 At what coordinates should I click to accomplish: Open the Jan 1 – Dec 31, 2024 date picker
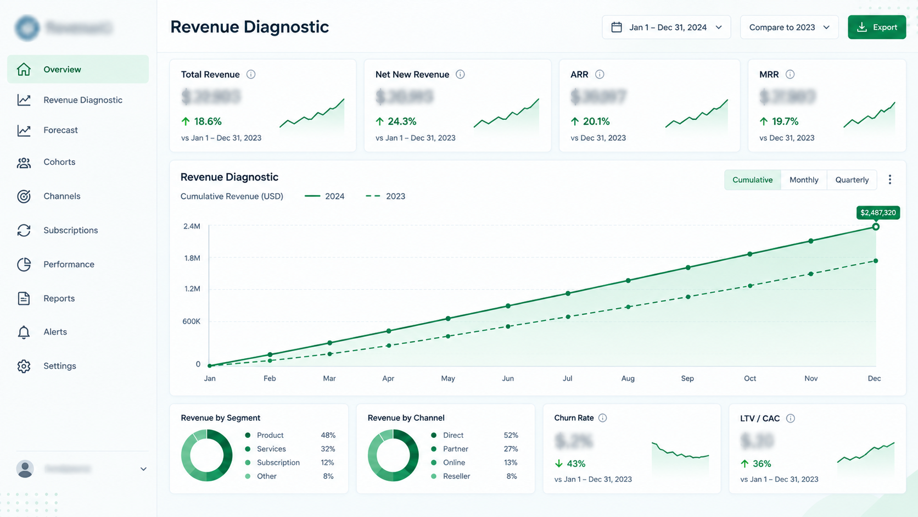pos(666,27)
